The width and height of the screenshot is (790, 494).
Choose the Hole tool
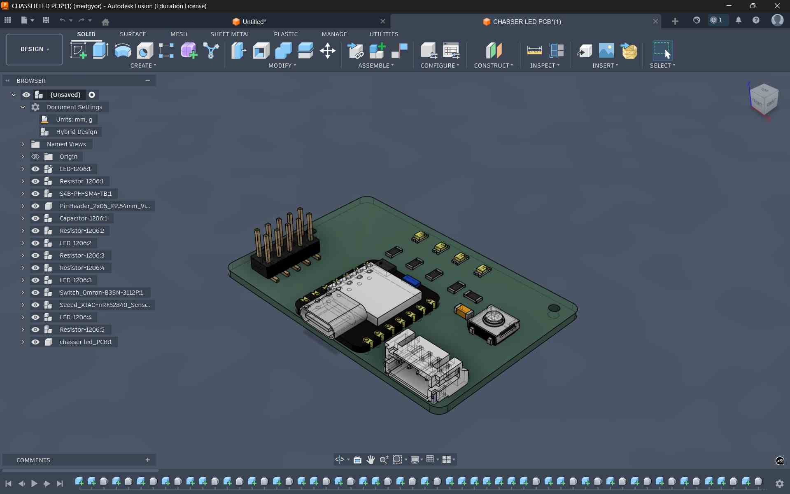click(x=145, y=51)
